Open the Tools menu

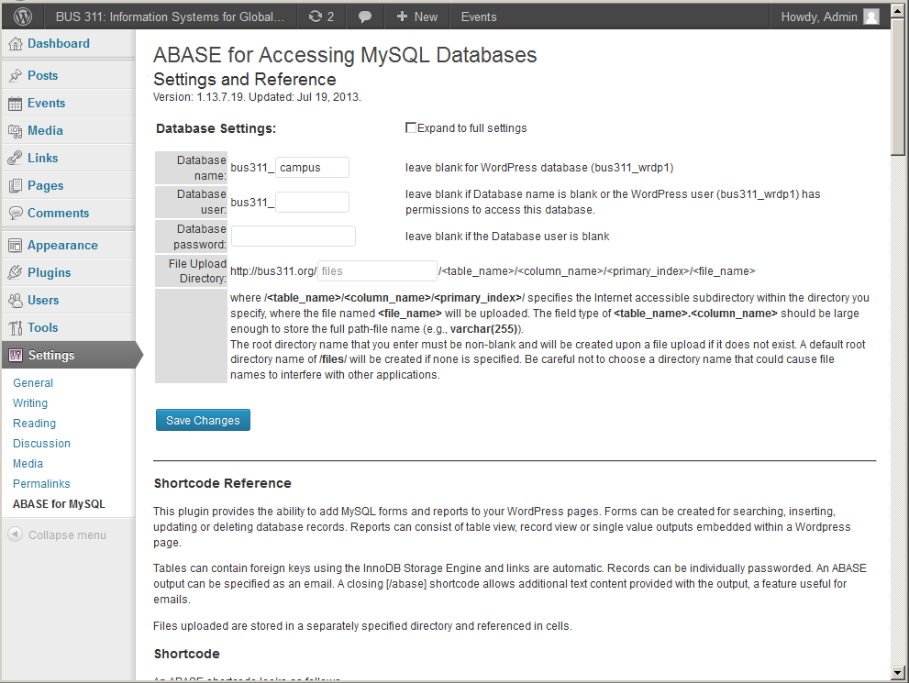click(43, 328)
